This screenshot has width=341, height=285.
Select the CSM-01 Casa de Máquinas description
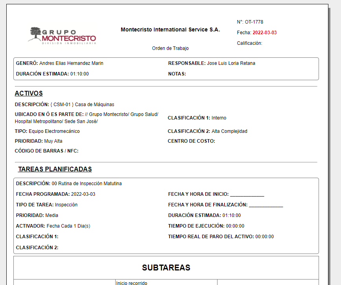tap(82, 105)
